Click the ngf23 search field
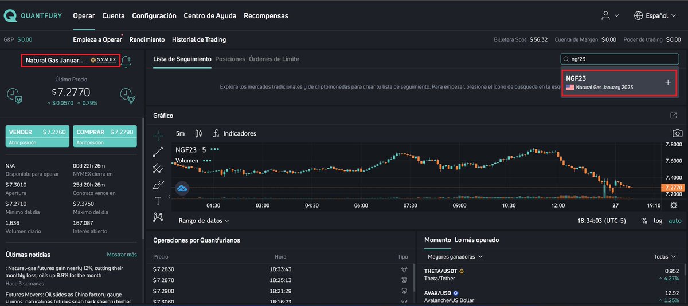 coord(619,58)
